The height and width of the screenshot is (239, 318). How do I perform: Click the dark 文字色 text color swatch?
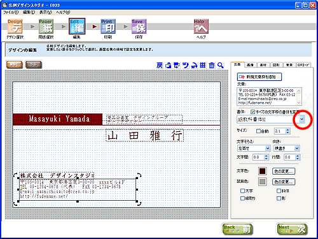coord(262,171)
